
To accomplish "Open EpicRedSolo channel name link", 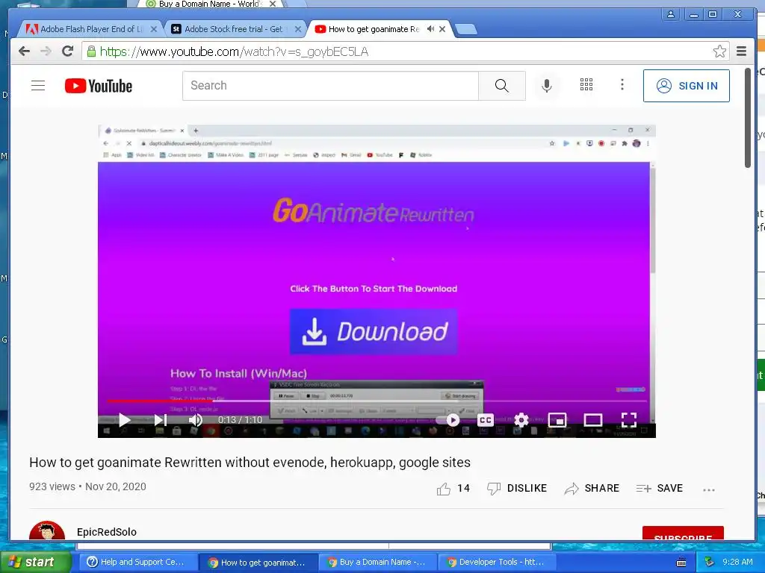I will [x=106, y=532].
